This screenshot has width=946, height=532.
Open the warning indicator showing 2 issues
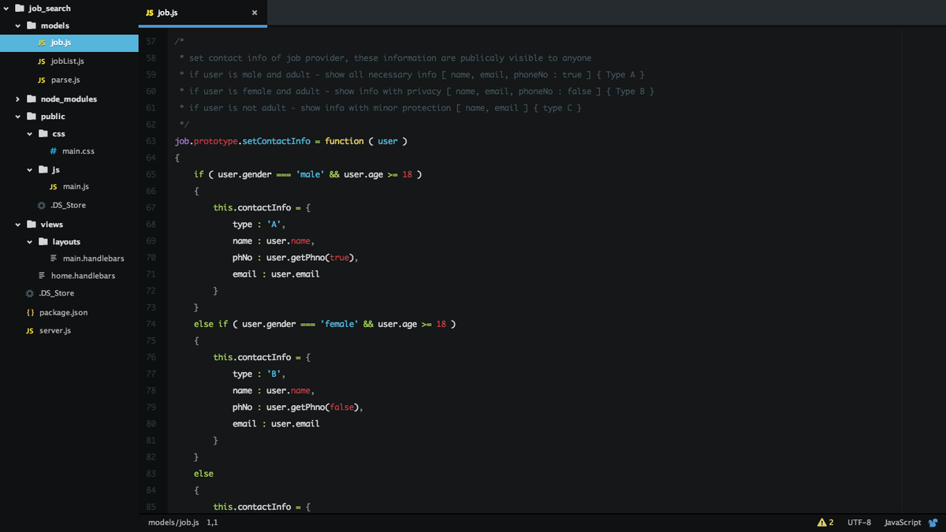825,523
